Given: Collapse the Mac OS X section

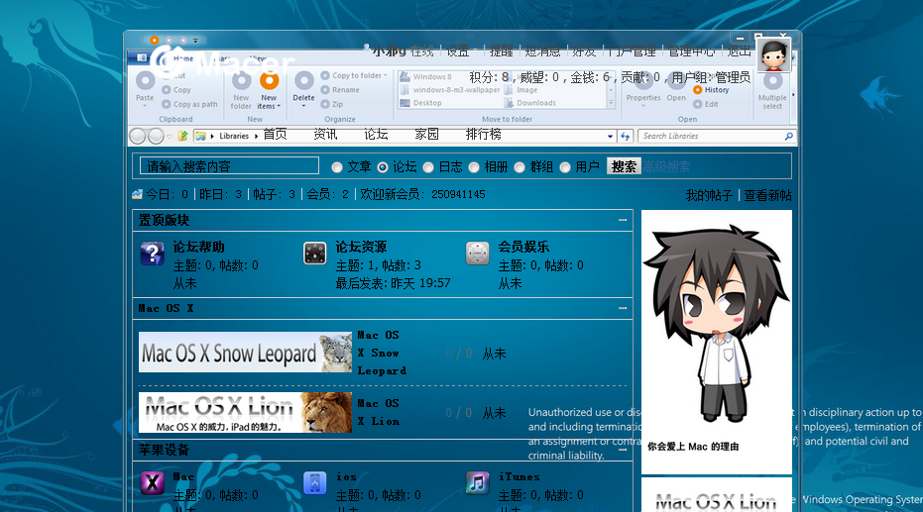Looking at the screenshot, I should click(623, 308).
